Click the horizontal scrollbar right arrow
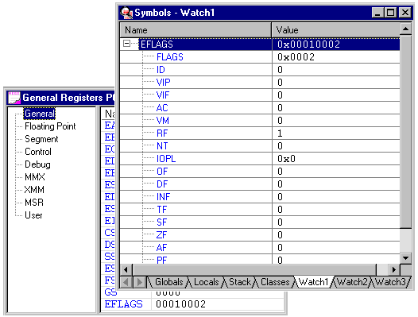 coord(393,270)
